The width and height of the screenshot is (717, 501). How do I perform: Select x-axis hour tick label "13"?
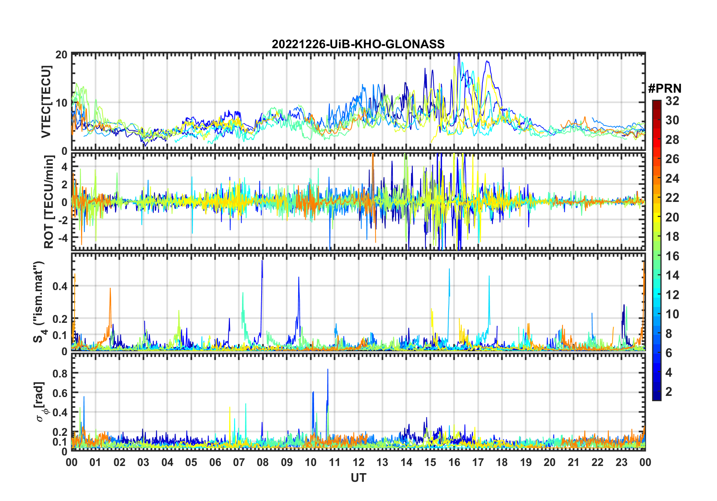382,463
